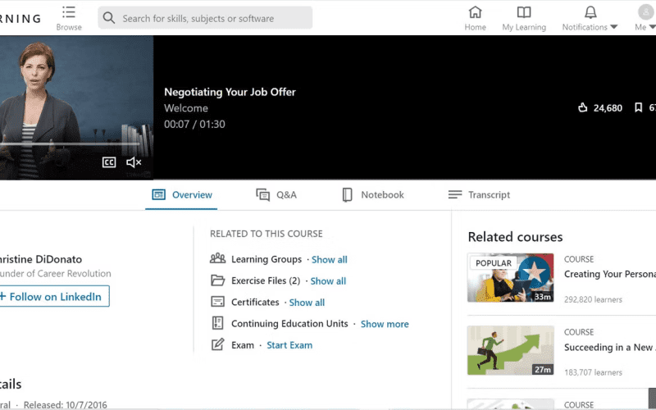Click the Negotiating Your Job Offer title

pos(230,92)
